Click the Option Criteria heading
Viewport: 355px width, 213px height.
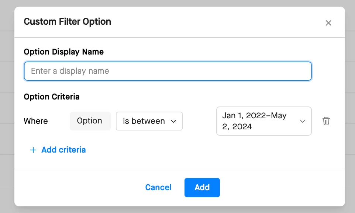[52, 97]
